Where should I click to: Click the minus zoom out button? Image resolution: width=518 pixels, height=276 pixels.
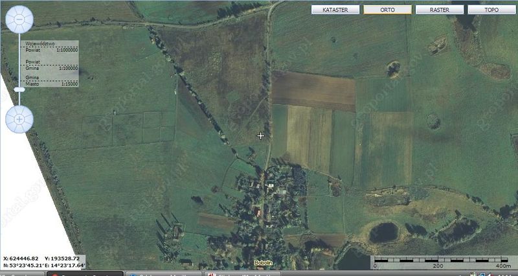pos(19,19)
